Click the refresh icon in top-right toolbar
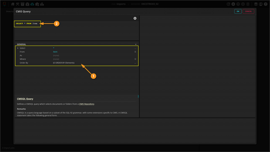Viewport: 270px width, 152px height. tap(228, 4)
